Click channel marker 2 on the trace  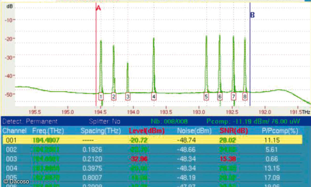pyautogui.click(x=114, y=97)
